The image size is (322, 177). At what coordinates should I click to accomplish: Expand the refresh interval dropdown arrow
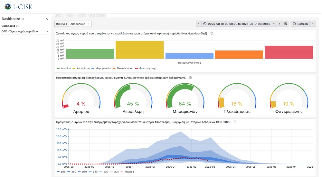coord(312,24)
